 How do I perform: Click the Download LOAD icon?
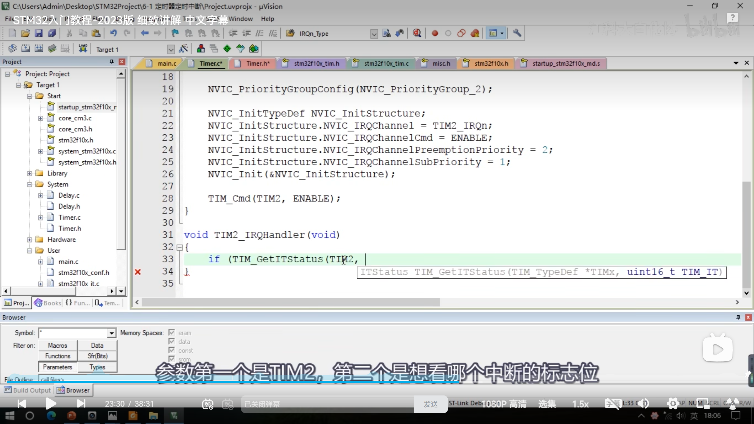pos(83,49)
